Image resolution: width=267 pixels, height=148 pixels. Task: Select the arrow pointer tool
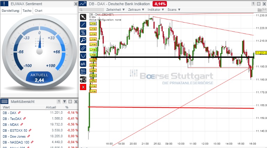[x=83, y=17]
